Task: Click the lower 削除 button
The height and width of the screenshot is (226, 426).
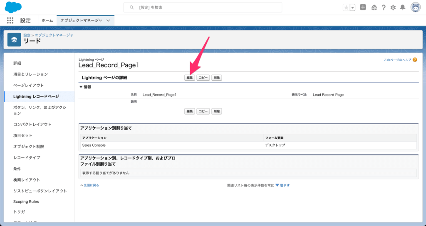Action: (x=216, y=111)
